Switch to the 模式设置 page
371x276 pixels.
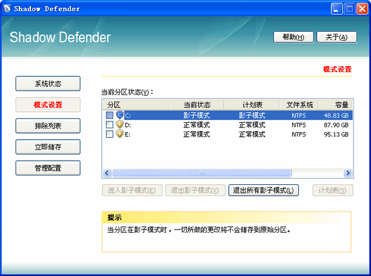(x=48, y=105)
